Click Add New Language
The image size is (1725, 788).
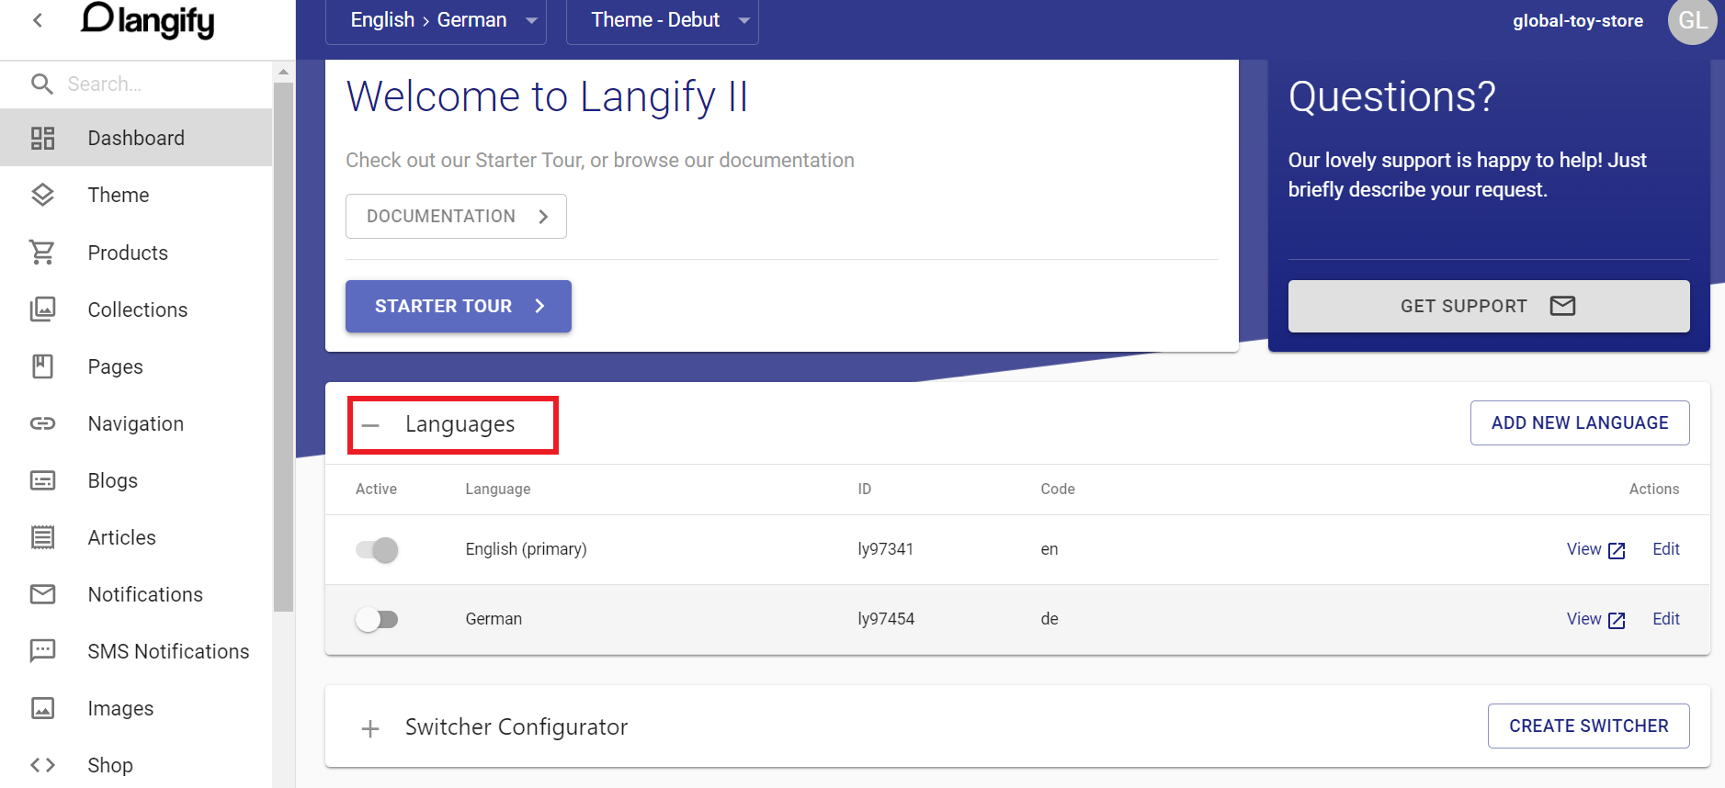tap(1580, 422)
